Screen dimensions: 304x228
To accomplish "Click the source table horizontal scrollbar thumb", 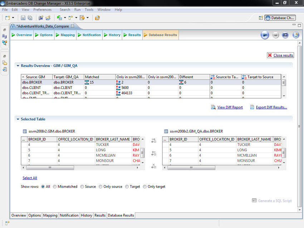I will click(x=50, y=168).
